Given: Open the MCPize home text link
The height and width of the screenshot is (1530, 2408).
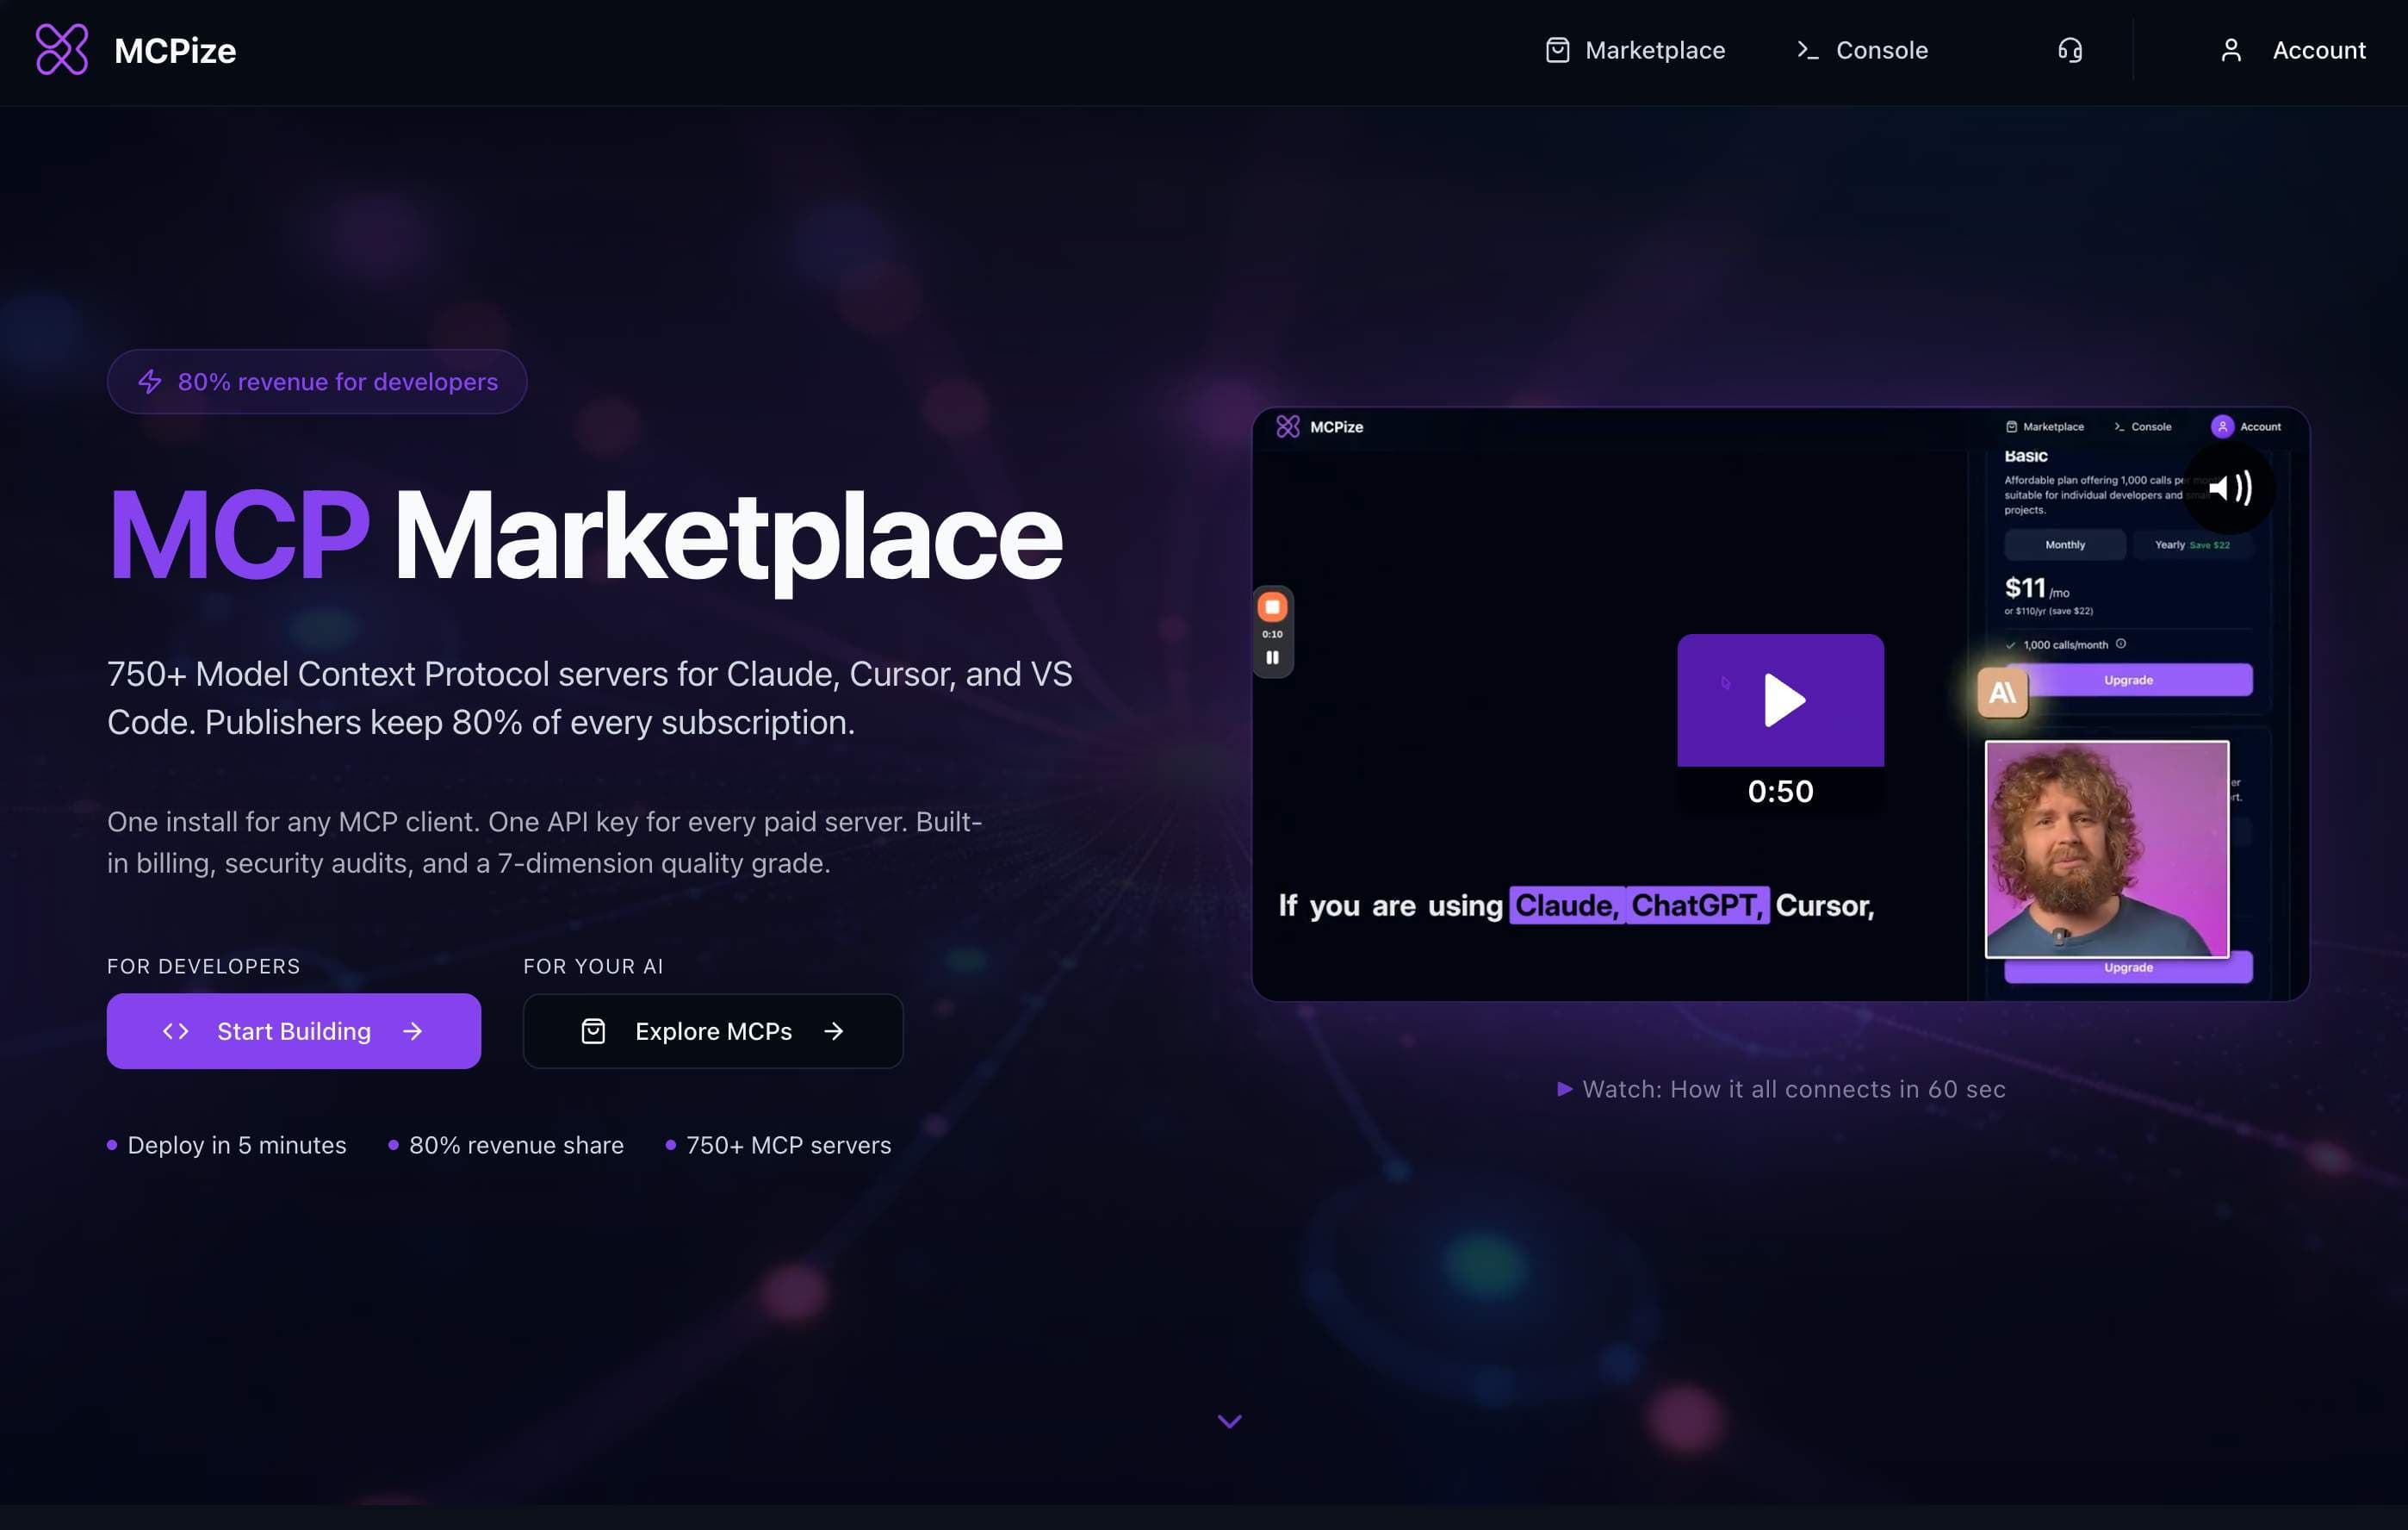Looking at the screenshot, I should tap(175, 51).
